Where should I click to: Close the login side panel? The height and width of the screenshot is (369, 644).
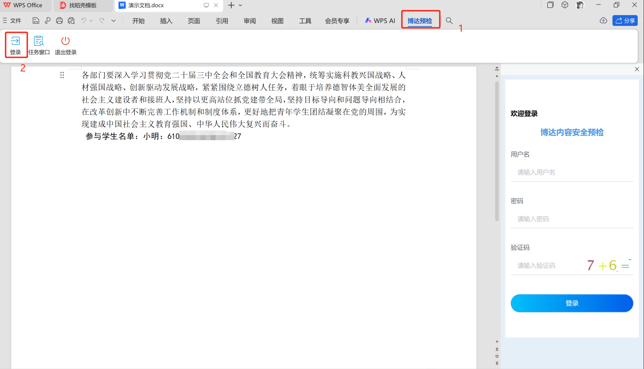tap(637, 69)
